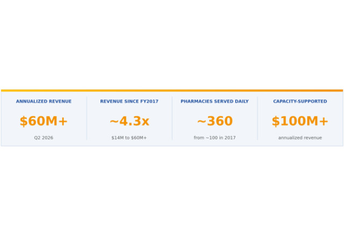344x236 pixels.
Task: Click the ANNUALIZED REVENUE heading
Action: pos(44,101)
